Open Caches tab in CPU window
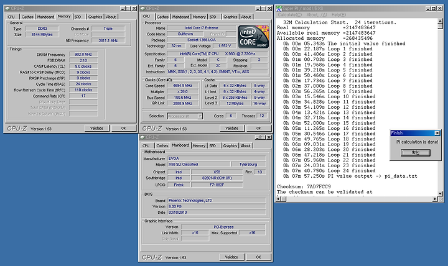 [162, 17]
